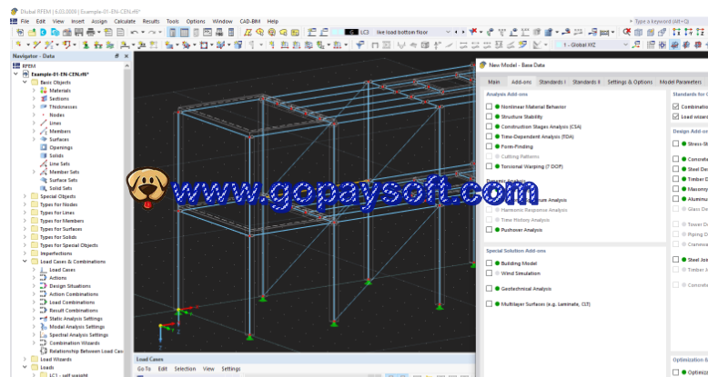Screen dimensions: 708x377
Task: Pin the Navigator - Data panel
Action: pyautogui.click(x=116, y=56)
